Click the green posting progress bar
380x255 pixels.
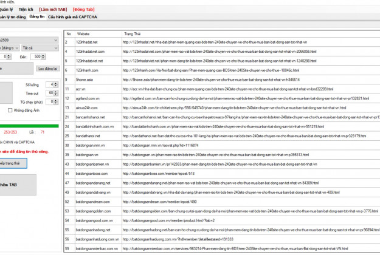click(29, 126)
